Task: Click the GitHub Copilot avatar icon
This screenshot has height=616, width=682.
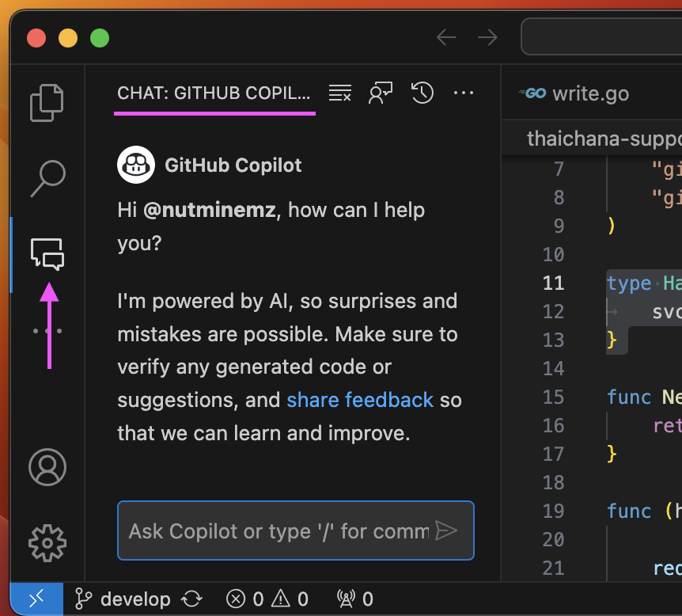Action: click(x=135, y=165)
